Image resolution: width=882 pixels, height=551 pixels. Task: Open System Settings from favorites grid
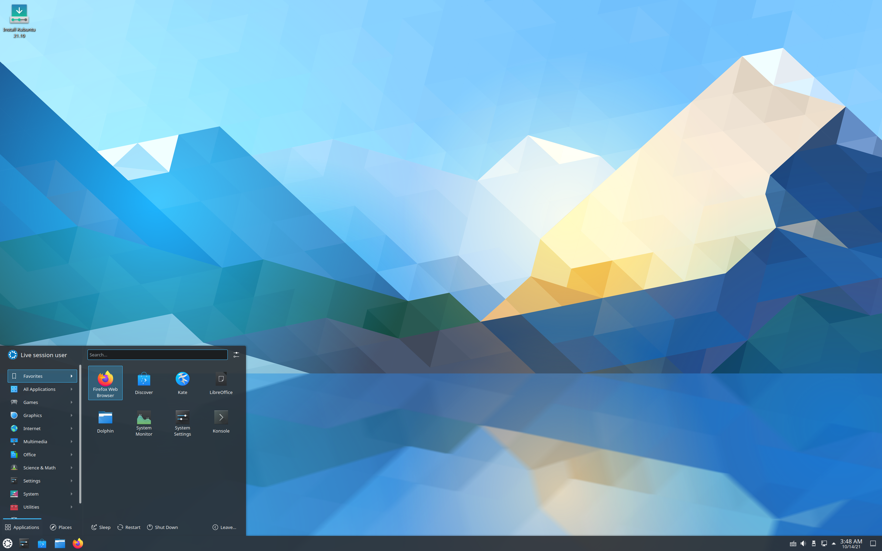click(x=183, y=422)
